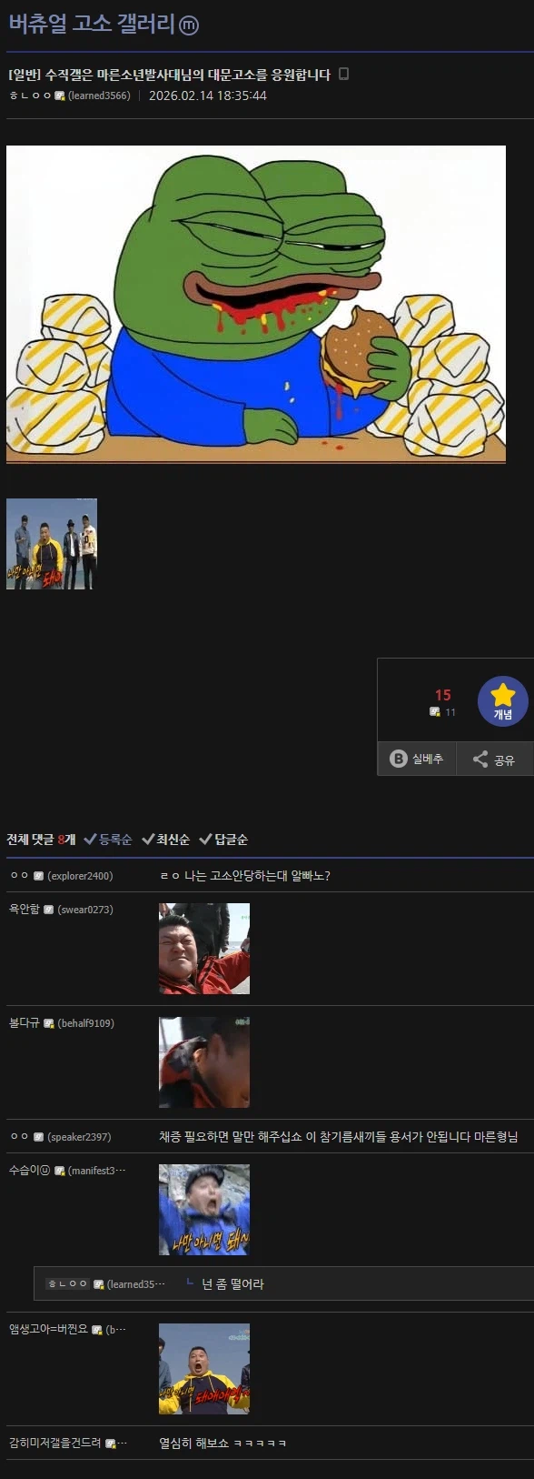Image resolution: width=534 pixels, height=1479 pixels.
Task: Click the 전체 댓글 8개 comment count label
Action: pos(41,840)
